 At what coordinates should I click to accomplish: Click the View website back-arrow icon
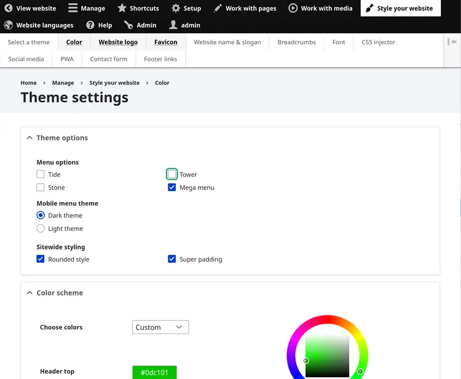9,8
